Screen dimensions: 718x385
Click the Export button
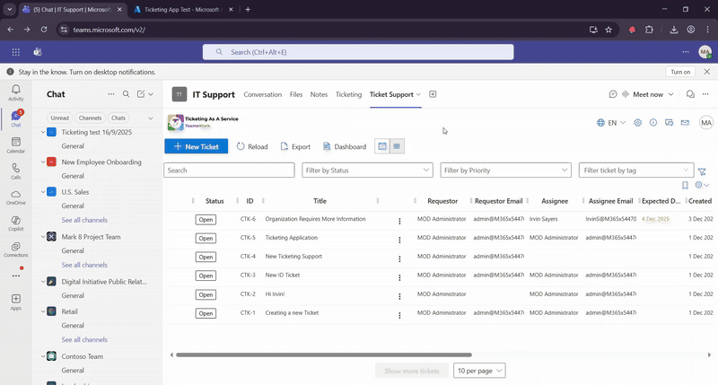(295, 146)
